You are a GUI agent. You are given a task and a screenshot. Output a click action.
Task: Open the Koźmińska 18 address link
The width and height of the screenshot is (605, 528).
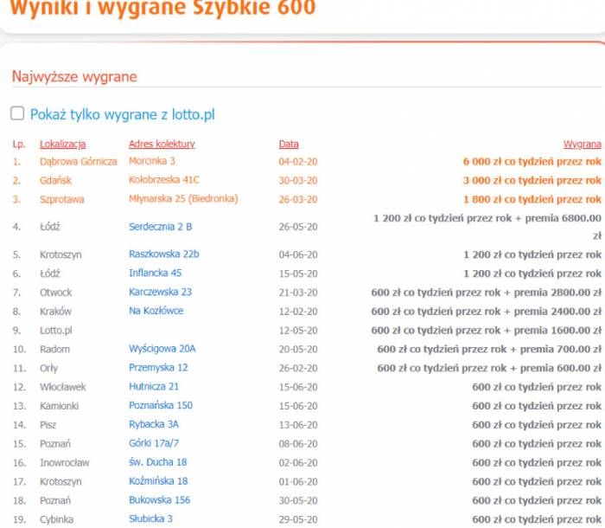click(158, 481)
